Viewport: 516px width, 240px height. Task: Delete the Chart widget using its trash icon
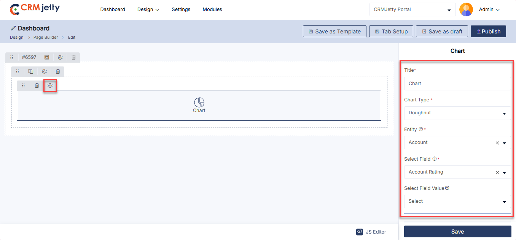tap(37, 86)
